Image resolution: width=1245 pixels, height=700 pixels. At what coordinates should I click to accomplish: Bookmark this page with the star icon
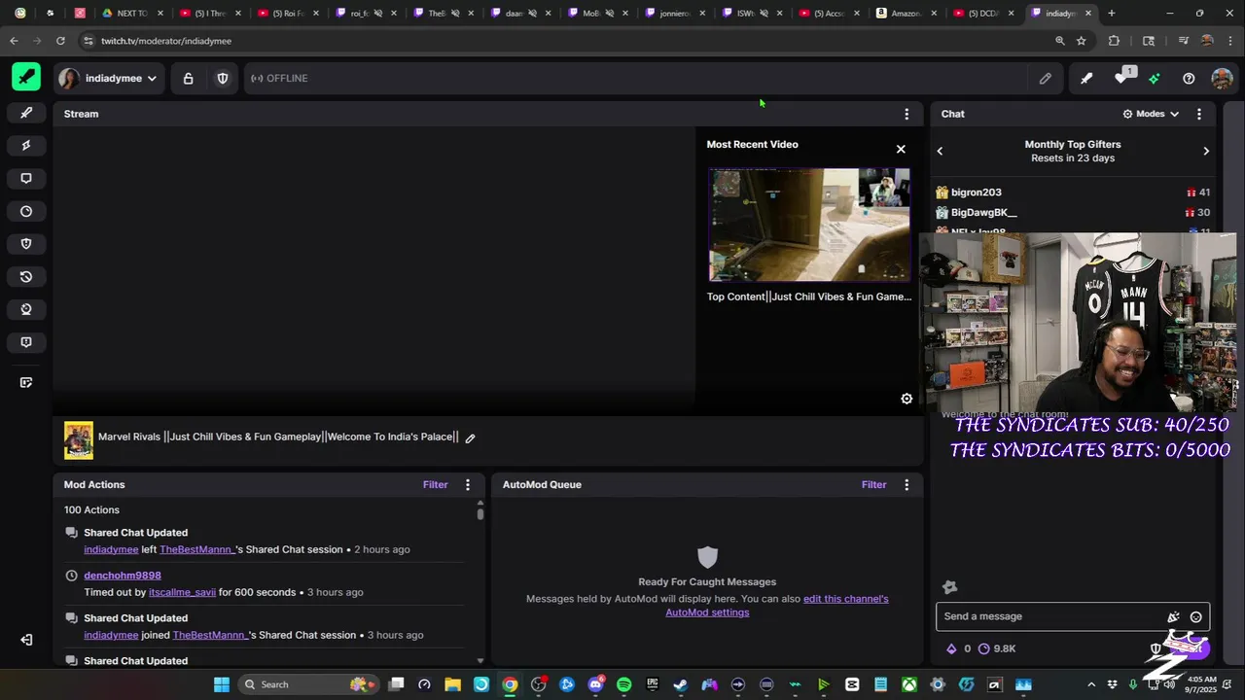click(x=1081, y=41)
